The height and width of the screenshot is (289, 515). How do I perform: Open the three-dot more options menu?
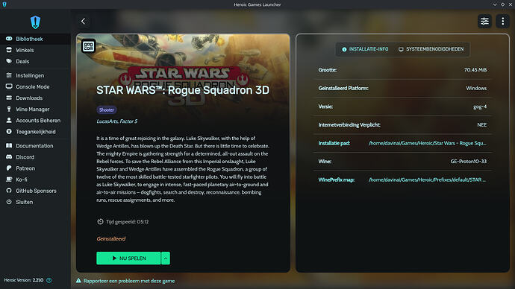(502, 22)
